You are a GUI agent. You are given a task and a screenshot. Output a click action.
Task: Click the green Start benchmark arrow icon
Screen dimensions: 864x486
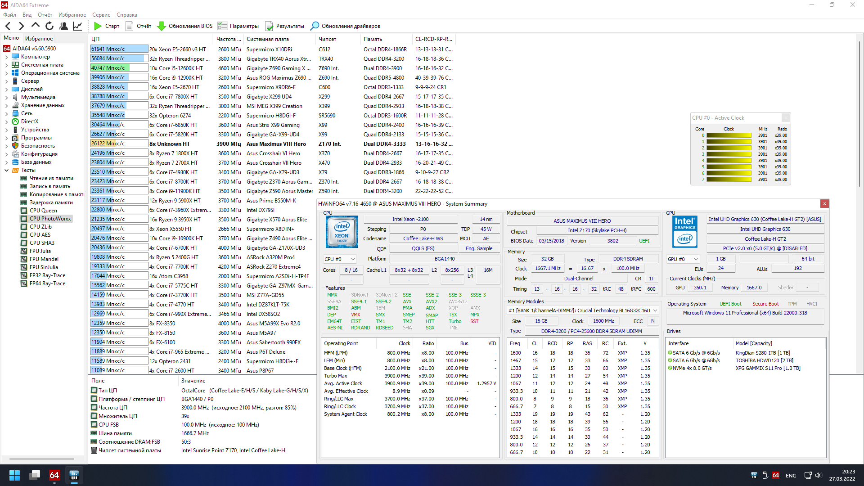(98, 26)
